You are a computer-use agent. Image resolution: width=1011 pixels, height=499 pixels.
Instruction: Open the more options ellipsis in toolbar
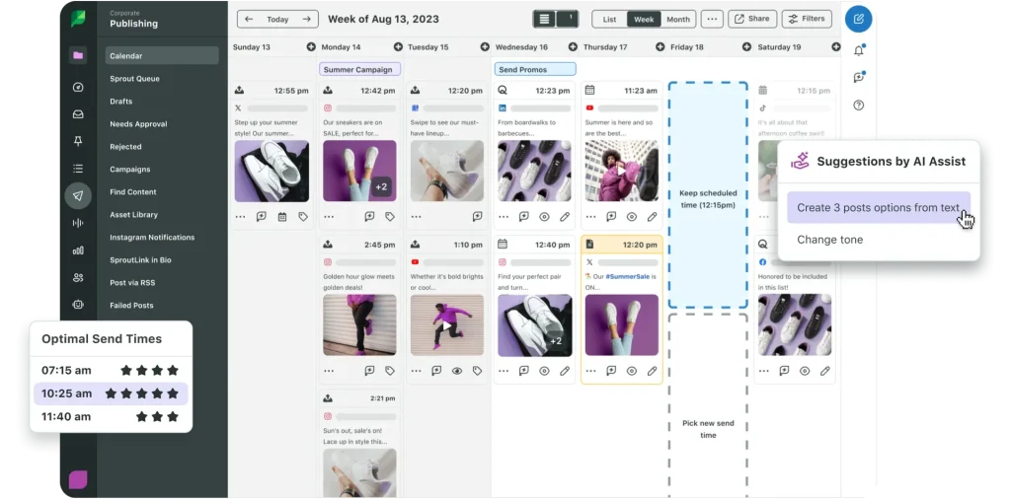tap(711, 19)
